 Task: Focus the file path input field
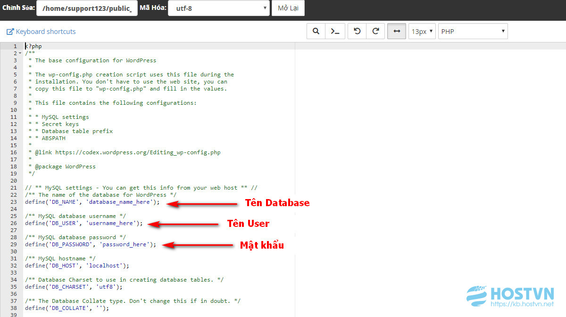click(87, 8)
